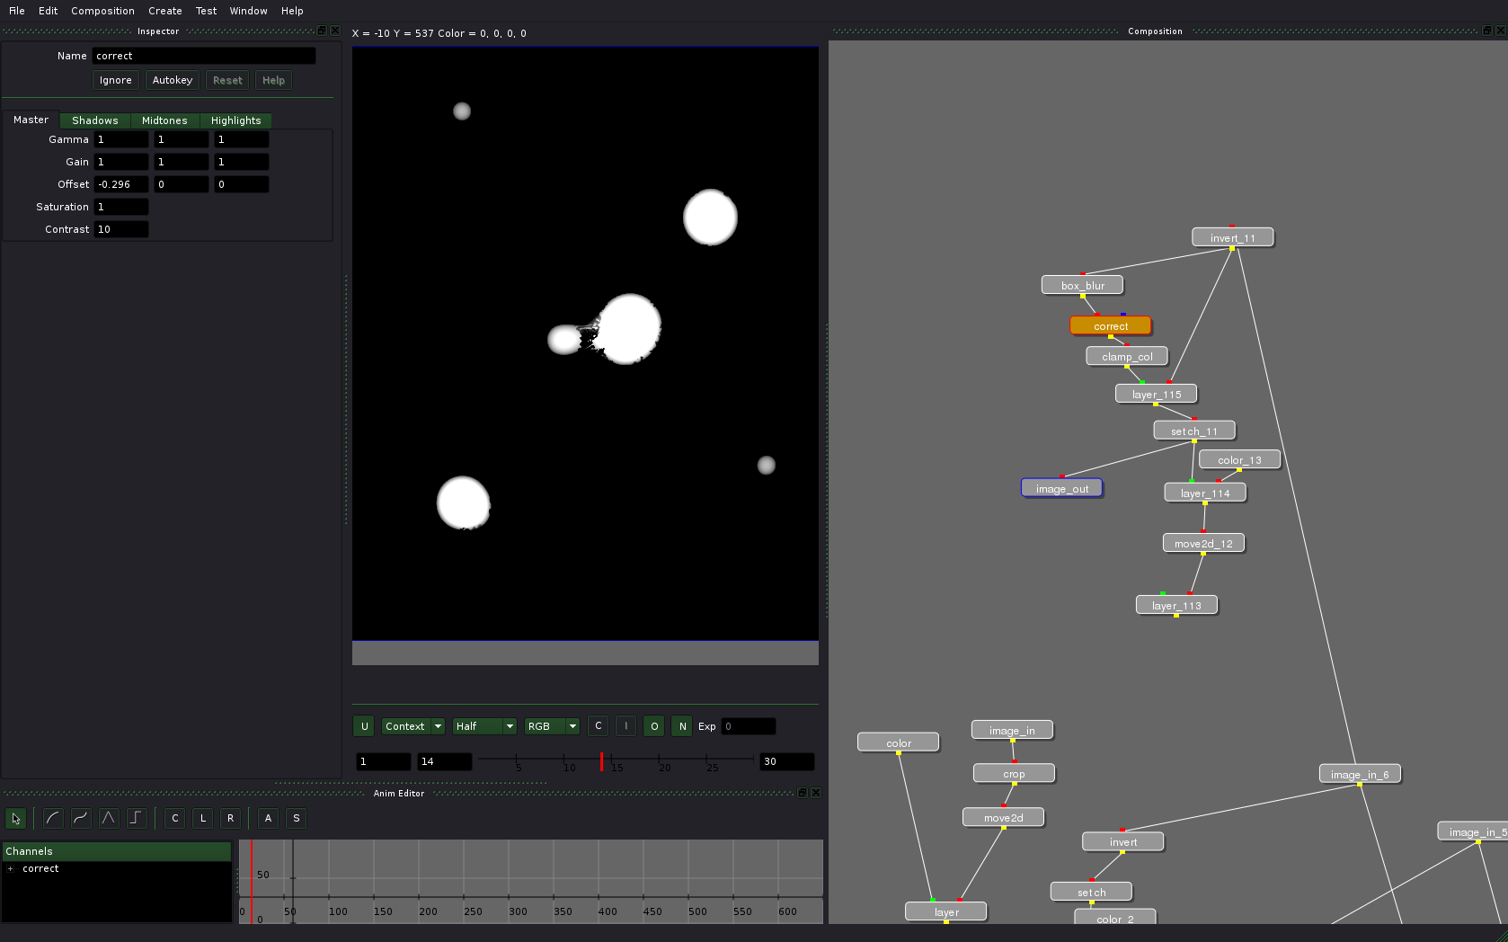Screen dimensions: 1508x942
Task: Toggle the Ignore button in Inspector
Action: click(116, 80)
